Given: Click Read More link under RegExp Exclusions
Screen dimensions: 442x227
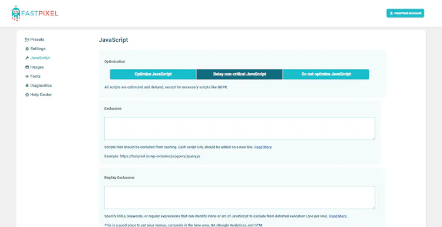Looking at the screenshot, I should pos(338,216).
